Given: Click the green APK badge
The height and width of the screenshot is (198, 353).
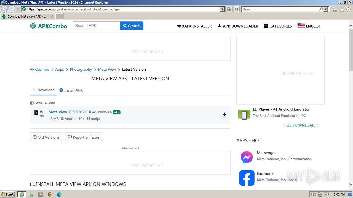Looking at the screenshot, I should coord(117,112).
